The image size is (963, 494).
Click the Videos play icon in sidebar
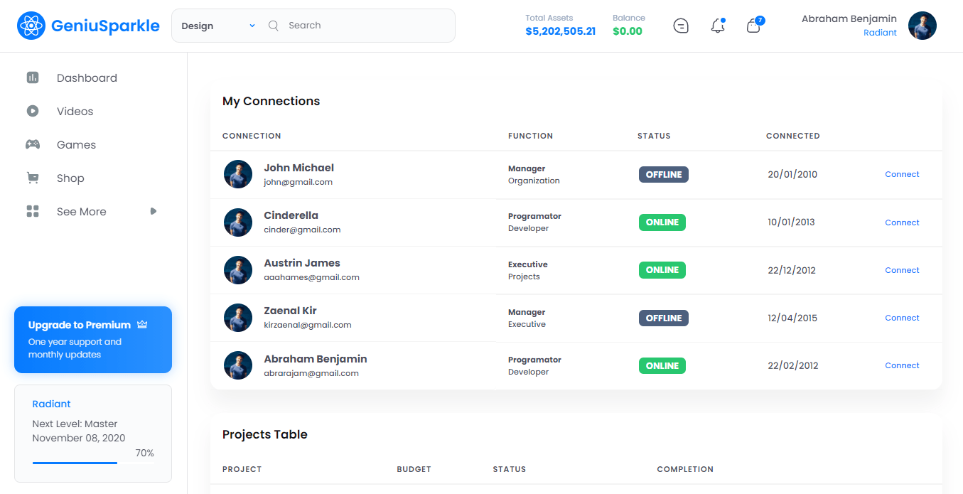pyautogui.click(x=33, y=112)
